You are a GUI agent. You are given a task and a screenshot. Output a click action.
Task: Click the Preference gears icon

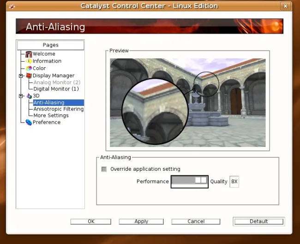click(x=29, y=122)
